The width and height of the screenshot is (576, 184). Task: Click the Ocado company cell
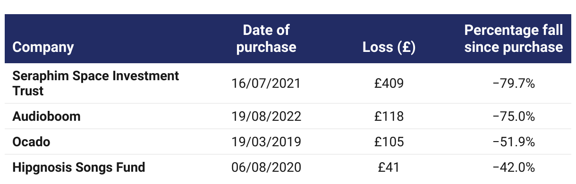pyautogui.click(x=32, y=142)
